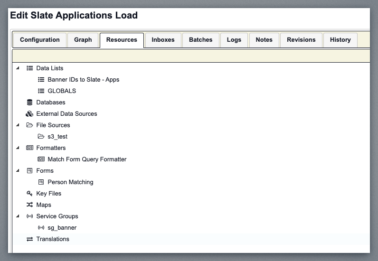Open Match Form Query Formatter item
The height and width of the screenshot is (261, 378).
coord(87,159)
